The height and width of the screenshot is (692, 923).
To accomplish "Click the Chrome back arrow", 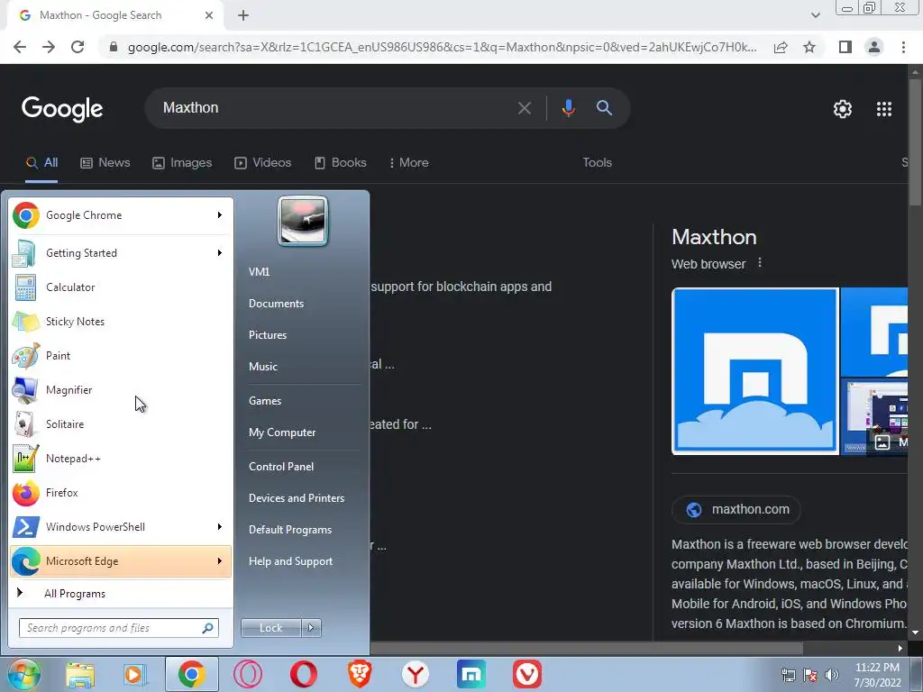I will pyautogui.click(x=20, y=47).
